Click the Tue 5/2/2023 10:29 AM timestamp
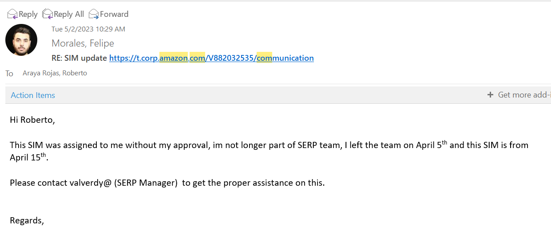 tap(88, 29)
